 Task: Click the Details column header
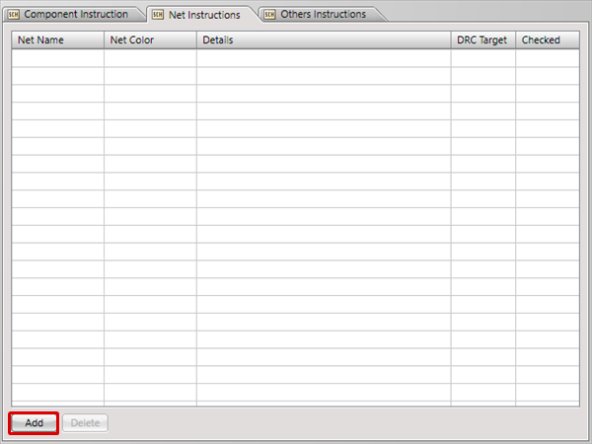324,40
